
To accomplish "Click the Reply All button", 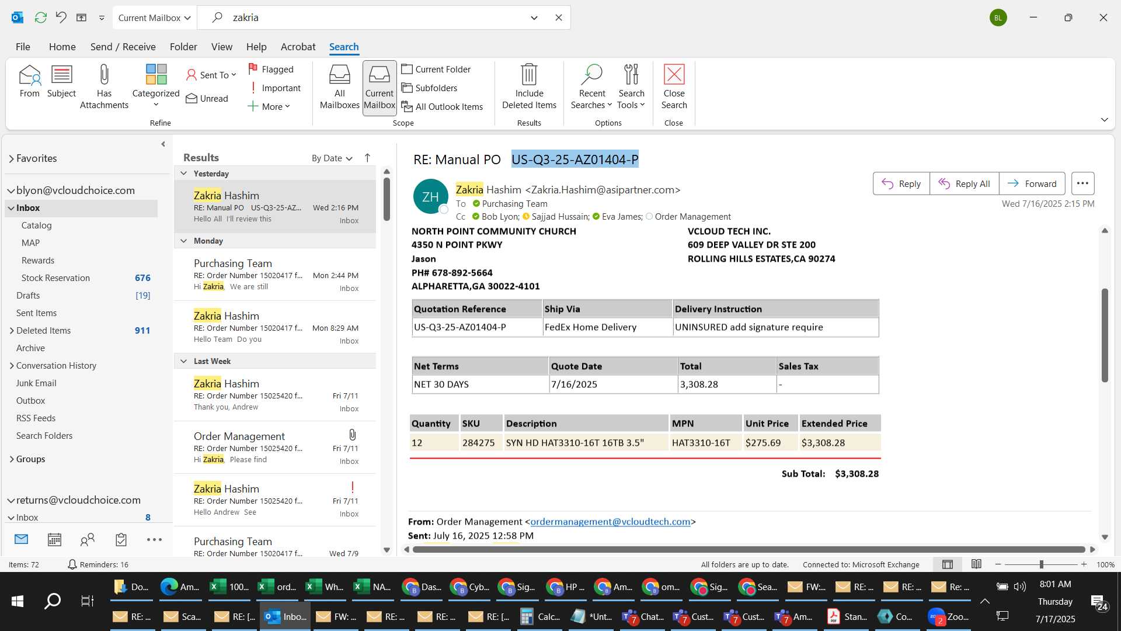I will pos(964,183).
